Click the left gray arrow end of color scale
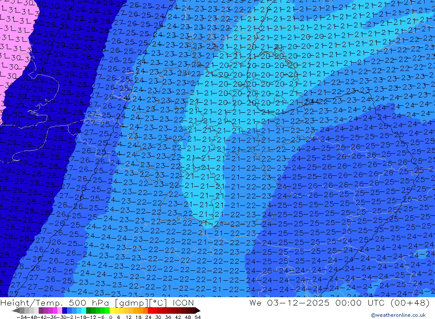Image resolution: width=435 pixels, height=319 pixels. click(16, 311)
